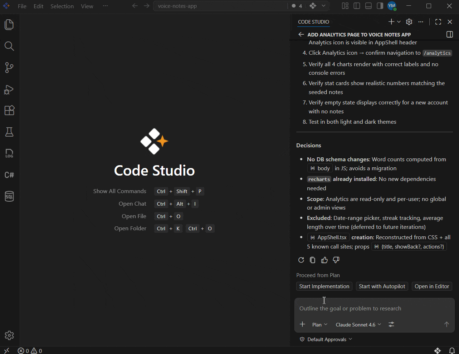Click the voice-notes-app command center
The width and height of the screenshot is (459, 354).
pyautogui.click(x=220, y=6)
